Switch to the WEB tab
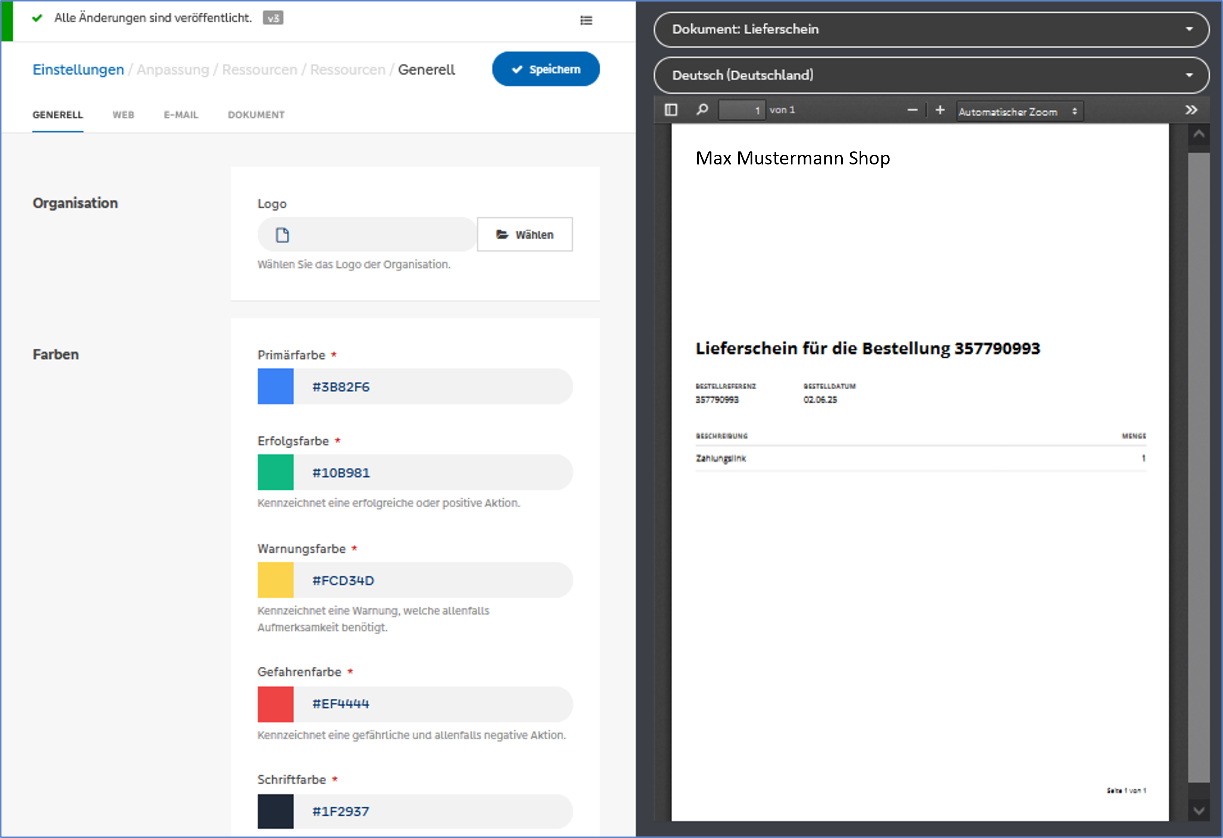Viewport: 1223px width, 838px height. click(x=123, y=115)
